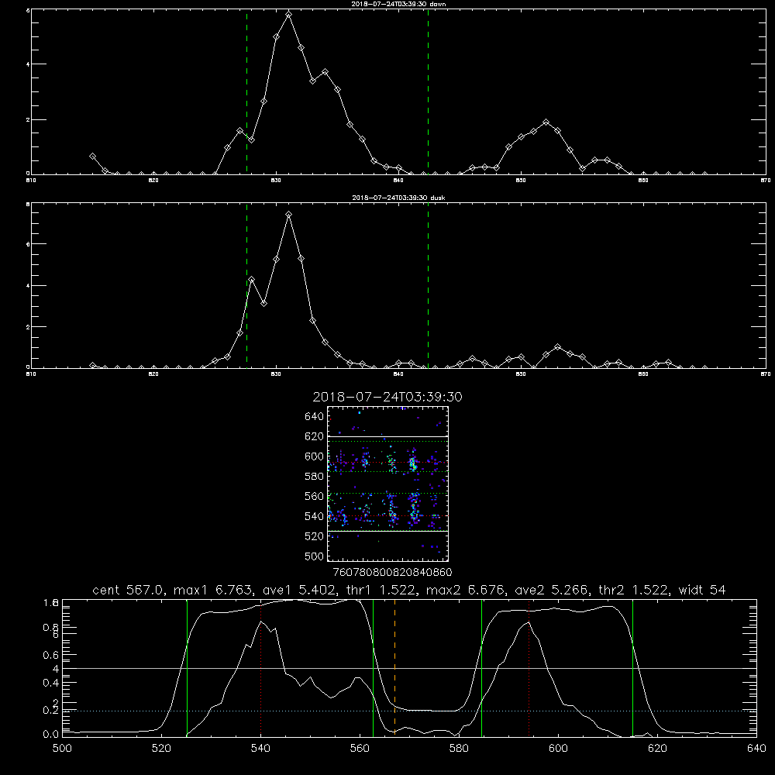This screenshot has height=775, width=775.
Task: Click the bottom plot x-axis label '560'
Action: [360, 748]
